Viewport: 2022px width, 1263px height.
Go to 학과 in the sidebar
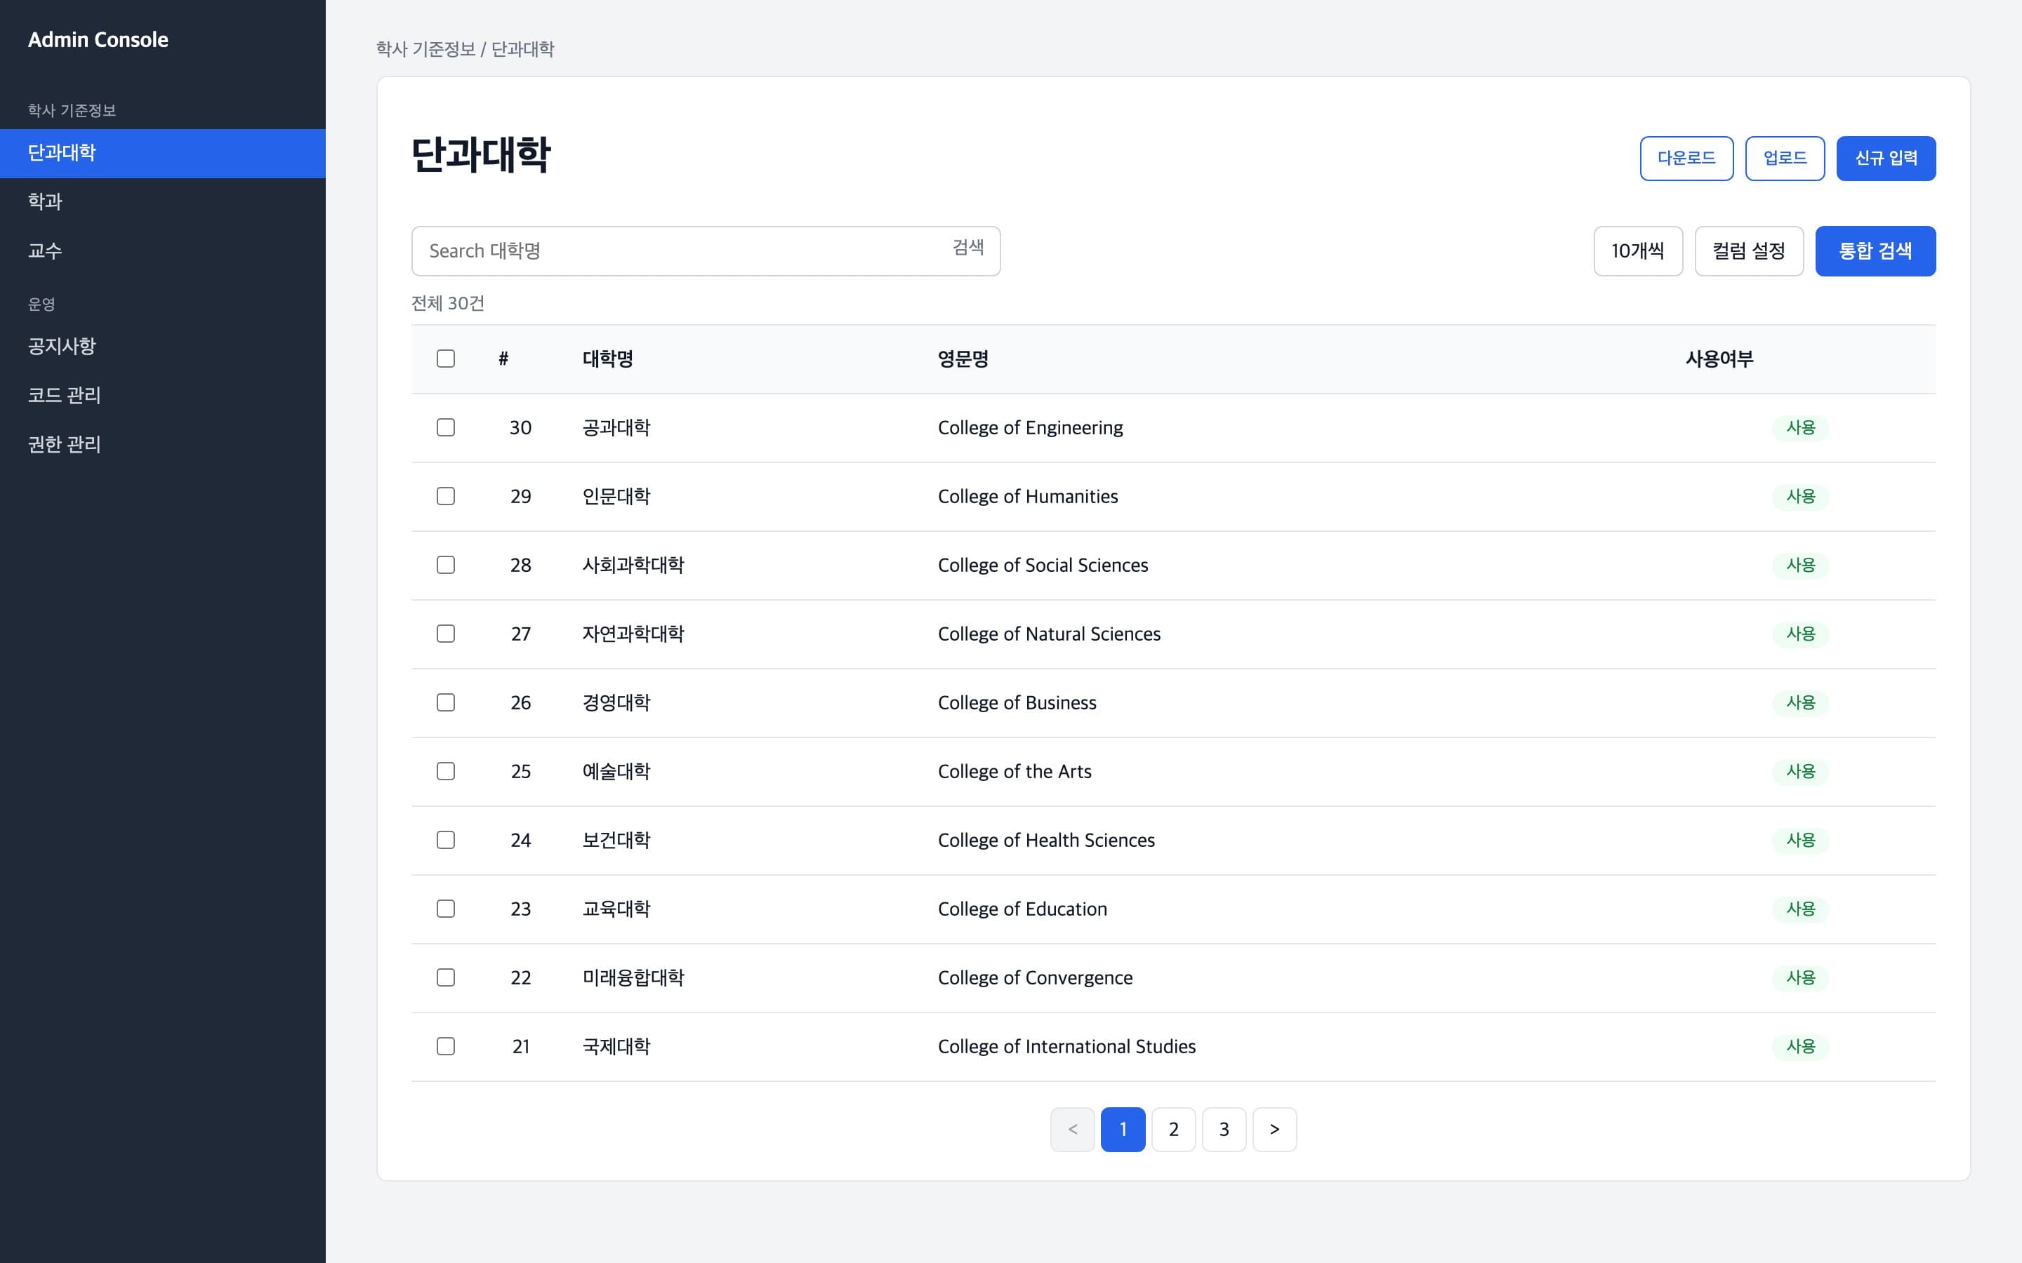(163, 201)
